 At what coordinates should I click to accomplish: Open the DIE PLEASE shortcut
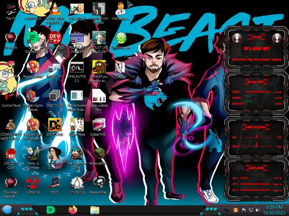click(x=55, y=127)
